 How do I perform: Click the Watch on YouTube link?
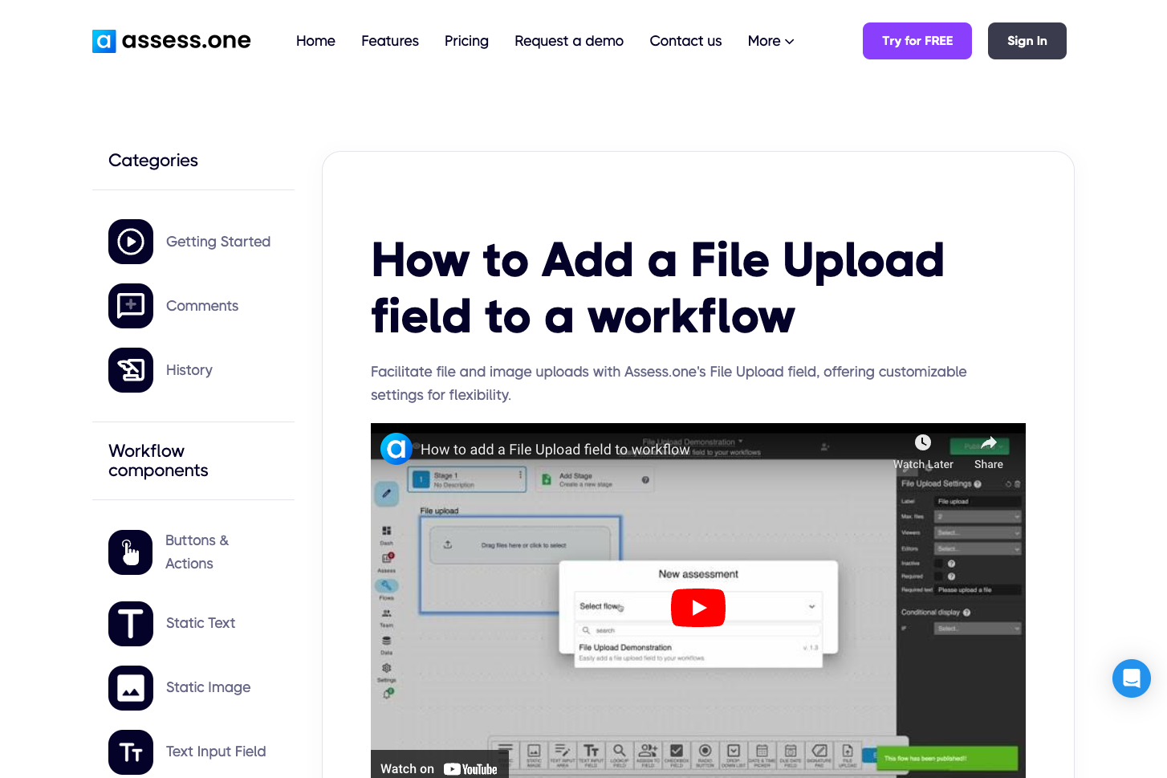pos(440,768)
